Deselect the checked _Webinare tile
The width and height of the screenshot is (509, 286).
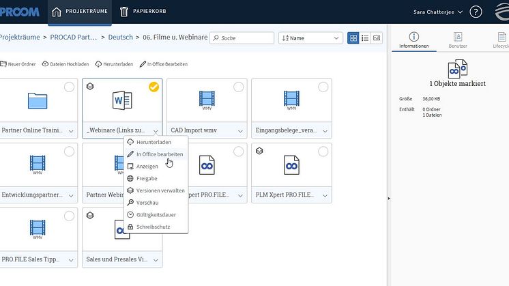point(154,87)
